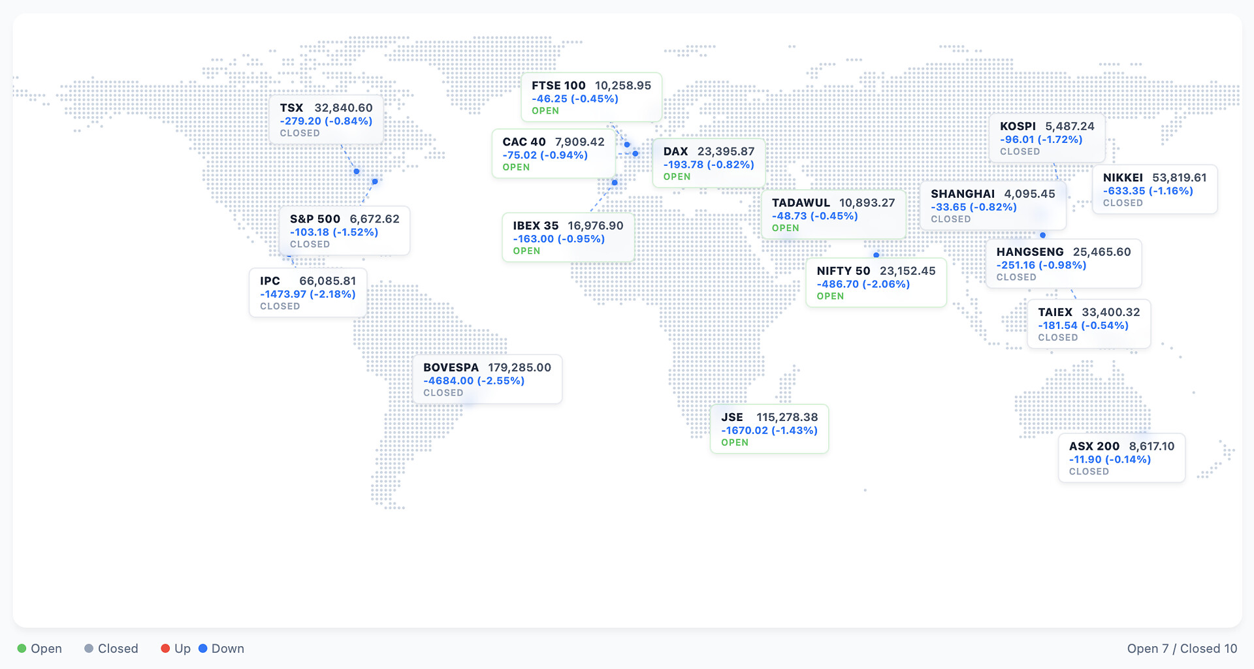Image resolution: width=1254 pixels, height=669 pixels.
Task: Click the CAC 40 card
Action: 553,154
